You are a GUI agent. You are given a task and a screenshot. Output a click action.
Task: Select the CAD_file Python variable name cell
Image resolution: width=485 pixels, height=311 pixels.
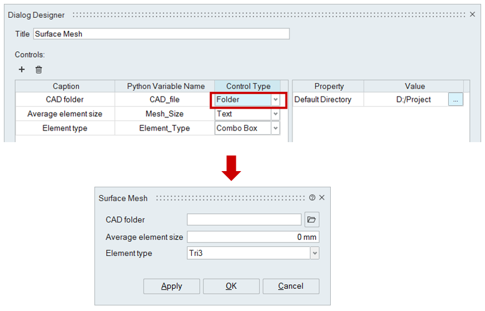point(165,100)
